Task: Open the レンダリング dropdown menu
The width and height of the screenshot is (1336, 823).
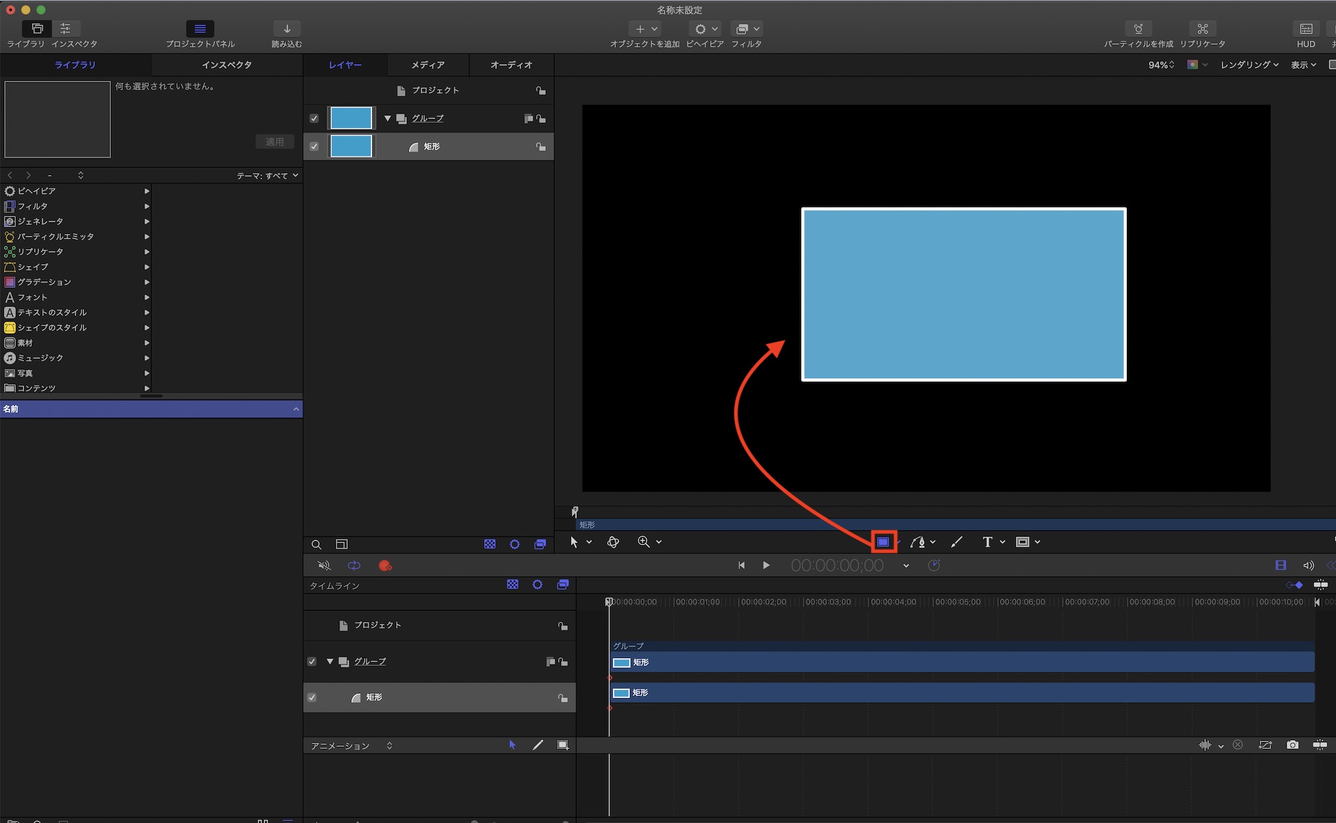Action: [x=1248, y=65]
